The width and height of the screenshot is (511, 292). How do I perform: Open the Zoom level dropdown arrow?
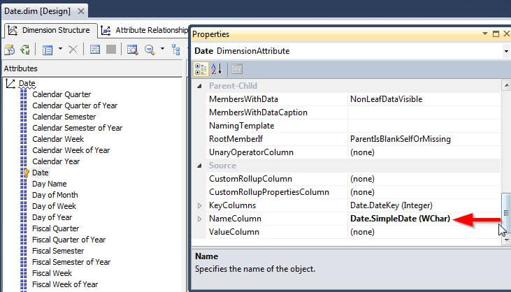tap(162, 49)
